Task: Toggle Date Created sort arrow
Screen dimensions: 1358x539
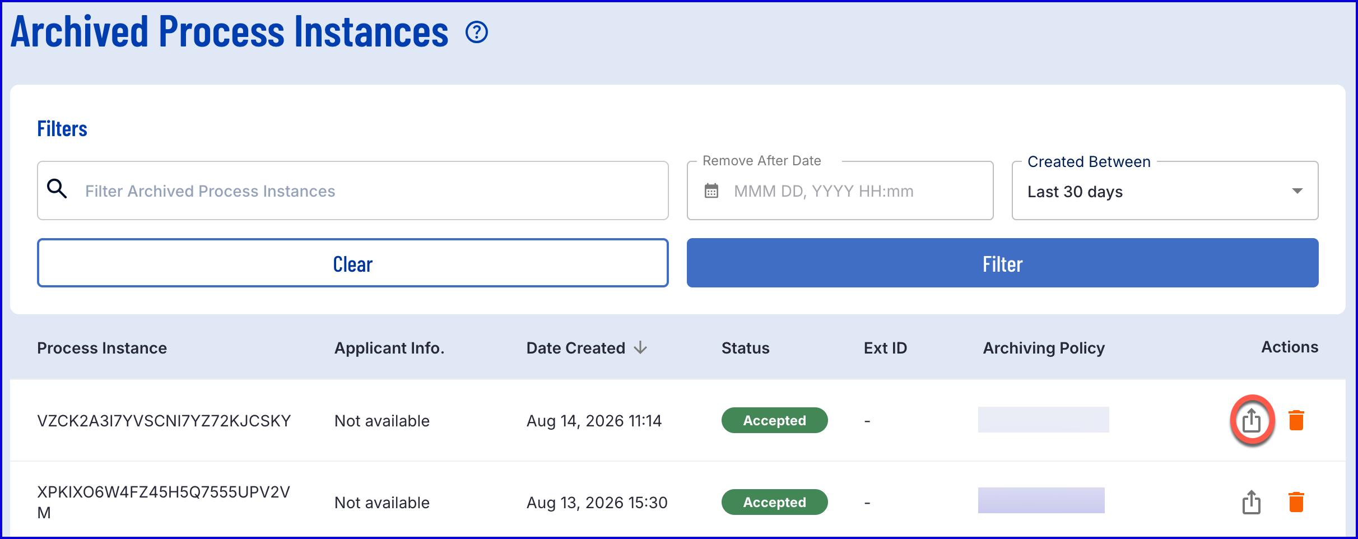Action: pos(640,348)
